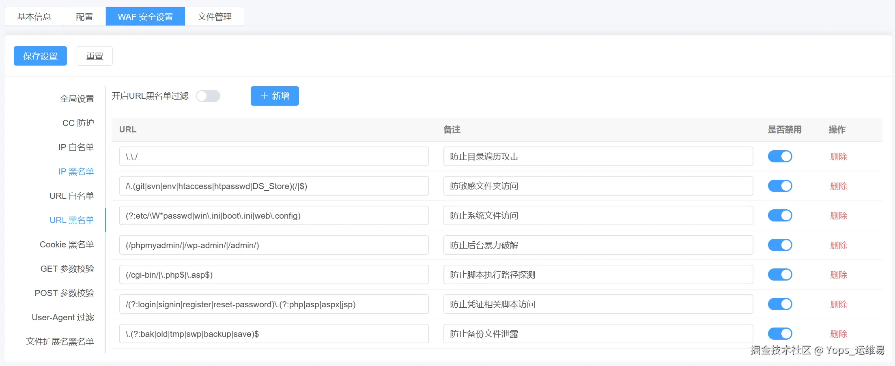Delete the 防止凭证相关脚本访问 rule

(x=839, y=304)
